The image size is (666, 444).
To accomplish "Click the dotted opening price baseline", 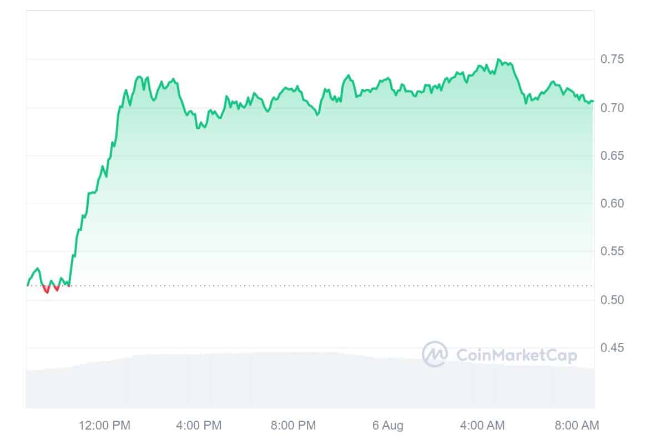I will point(333,286).
